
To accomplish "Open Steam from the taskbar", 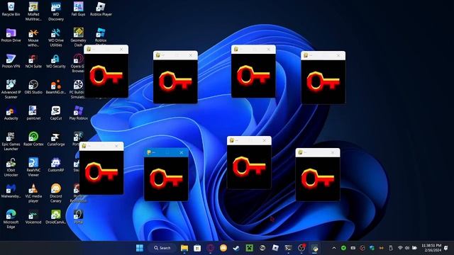I will point(236,248).
